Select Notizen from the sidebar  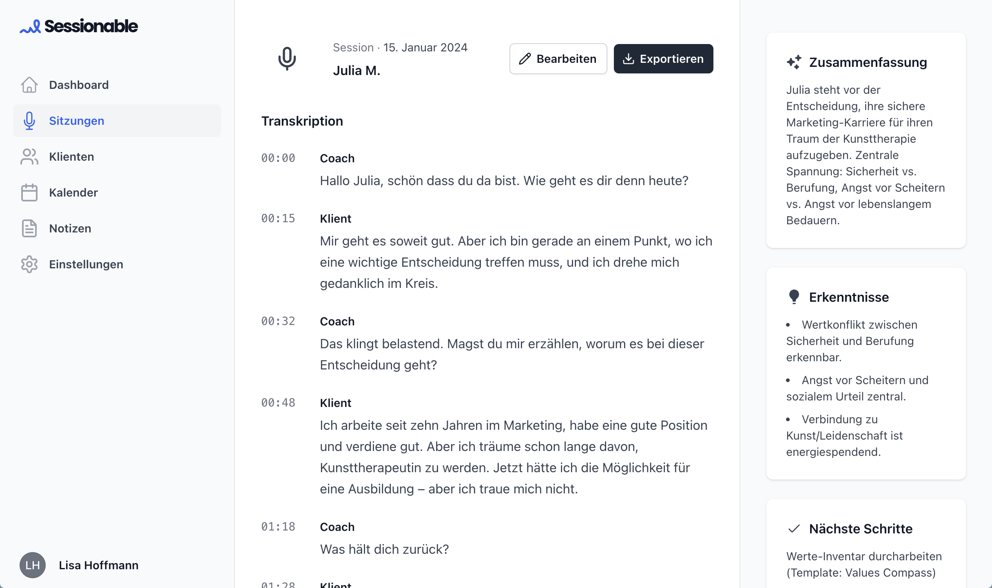(70, 228)
